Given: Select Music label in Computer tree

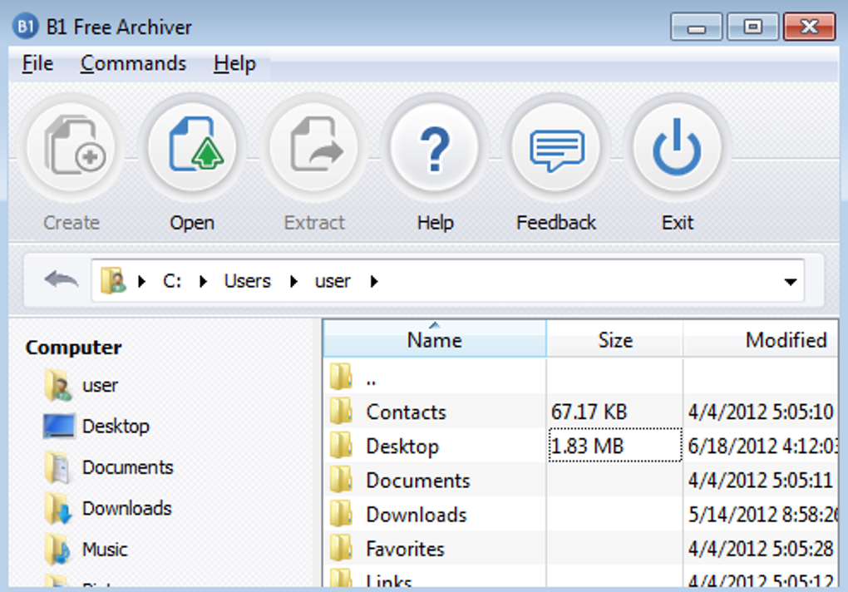Looking at the screenshot, I should [105, 550].
